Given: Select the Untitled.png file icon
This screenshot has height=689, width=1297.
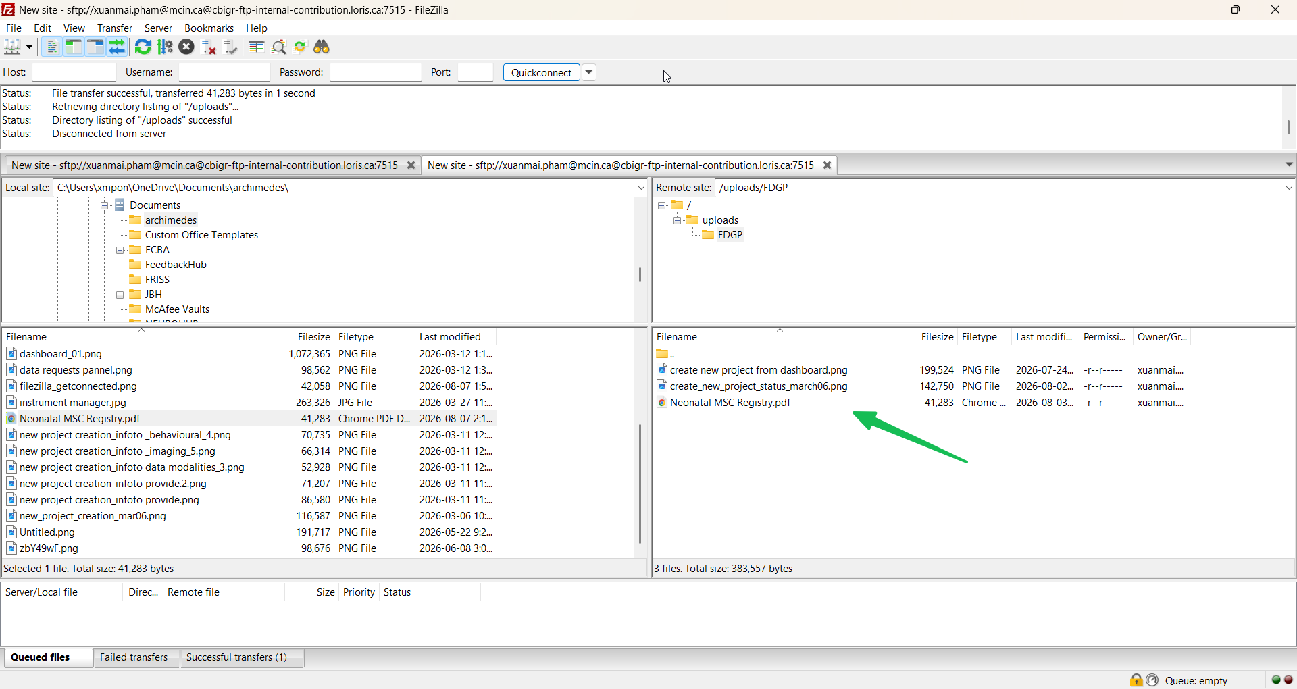Looking at the screenshot, I should point(11,532).
